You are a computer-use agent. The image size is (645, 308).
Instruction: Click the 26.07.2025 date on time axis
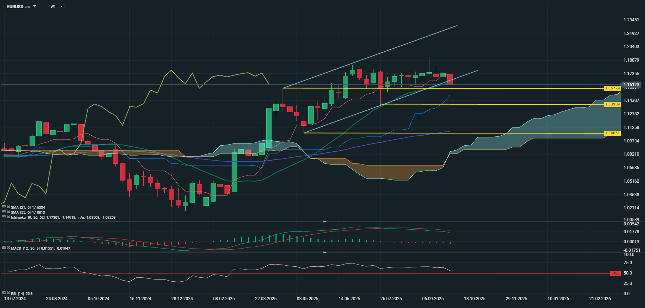pyautogui.click(x=391, y=299)
